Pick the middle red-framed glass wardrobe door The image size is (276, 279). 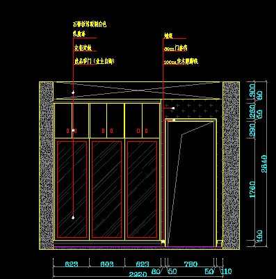coord(106,190)
